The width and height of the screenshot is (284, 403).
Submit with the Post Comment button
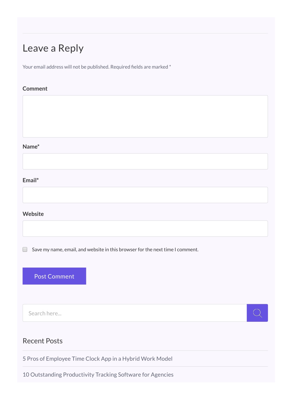pos(54,276)
